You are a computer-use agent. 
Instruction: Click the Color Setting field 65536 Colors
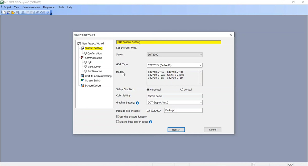click(175, 96)
